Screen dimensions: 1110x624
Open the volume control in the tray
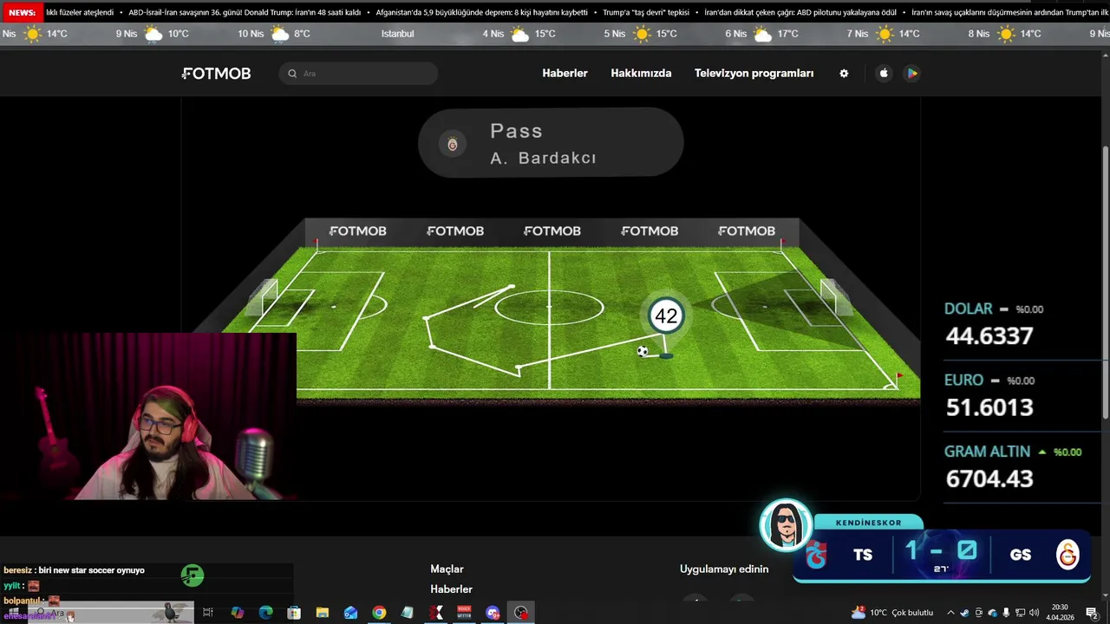1034,613
